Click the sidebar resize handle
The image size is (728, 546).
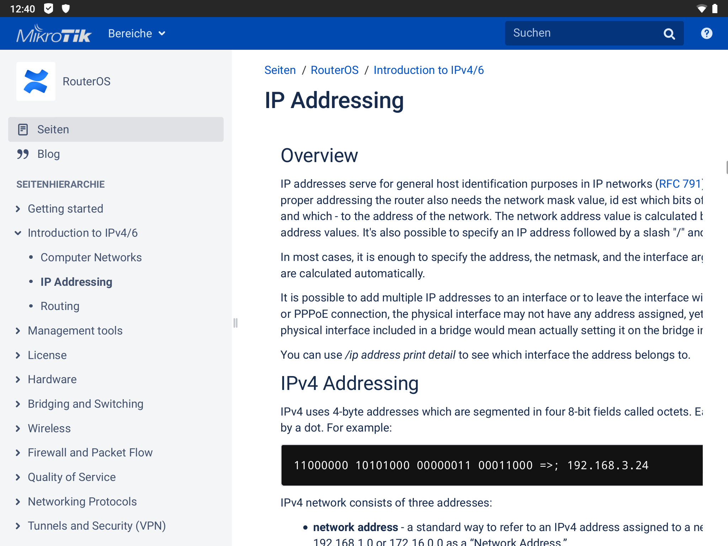[x=235, y=323]
